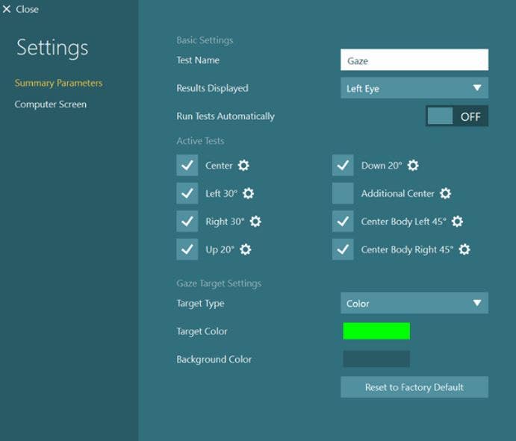Uncheck the Center test checkbox

click(x=187, y=165)
